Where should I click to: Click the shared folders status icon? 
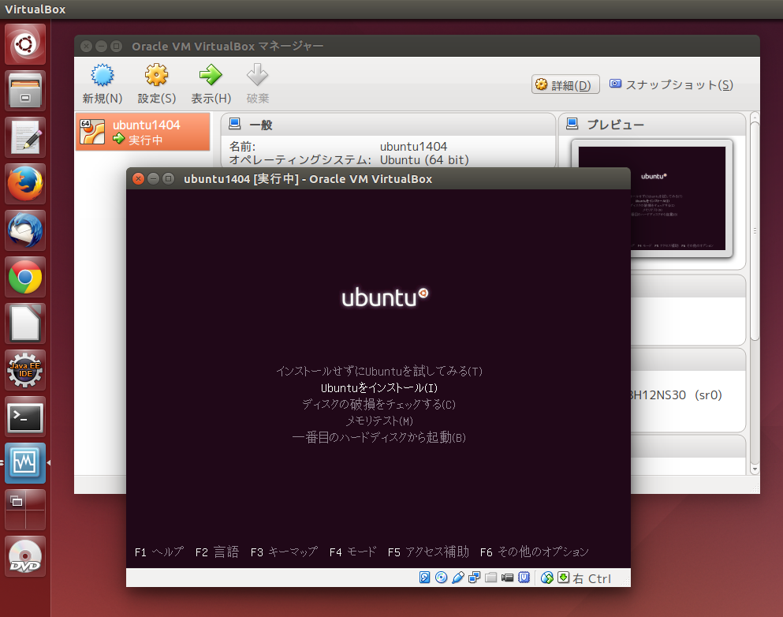click(x=491, y=578)
